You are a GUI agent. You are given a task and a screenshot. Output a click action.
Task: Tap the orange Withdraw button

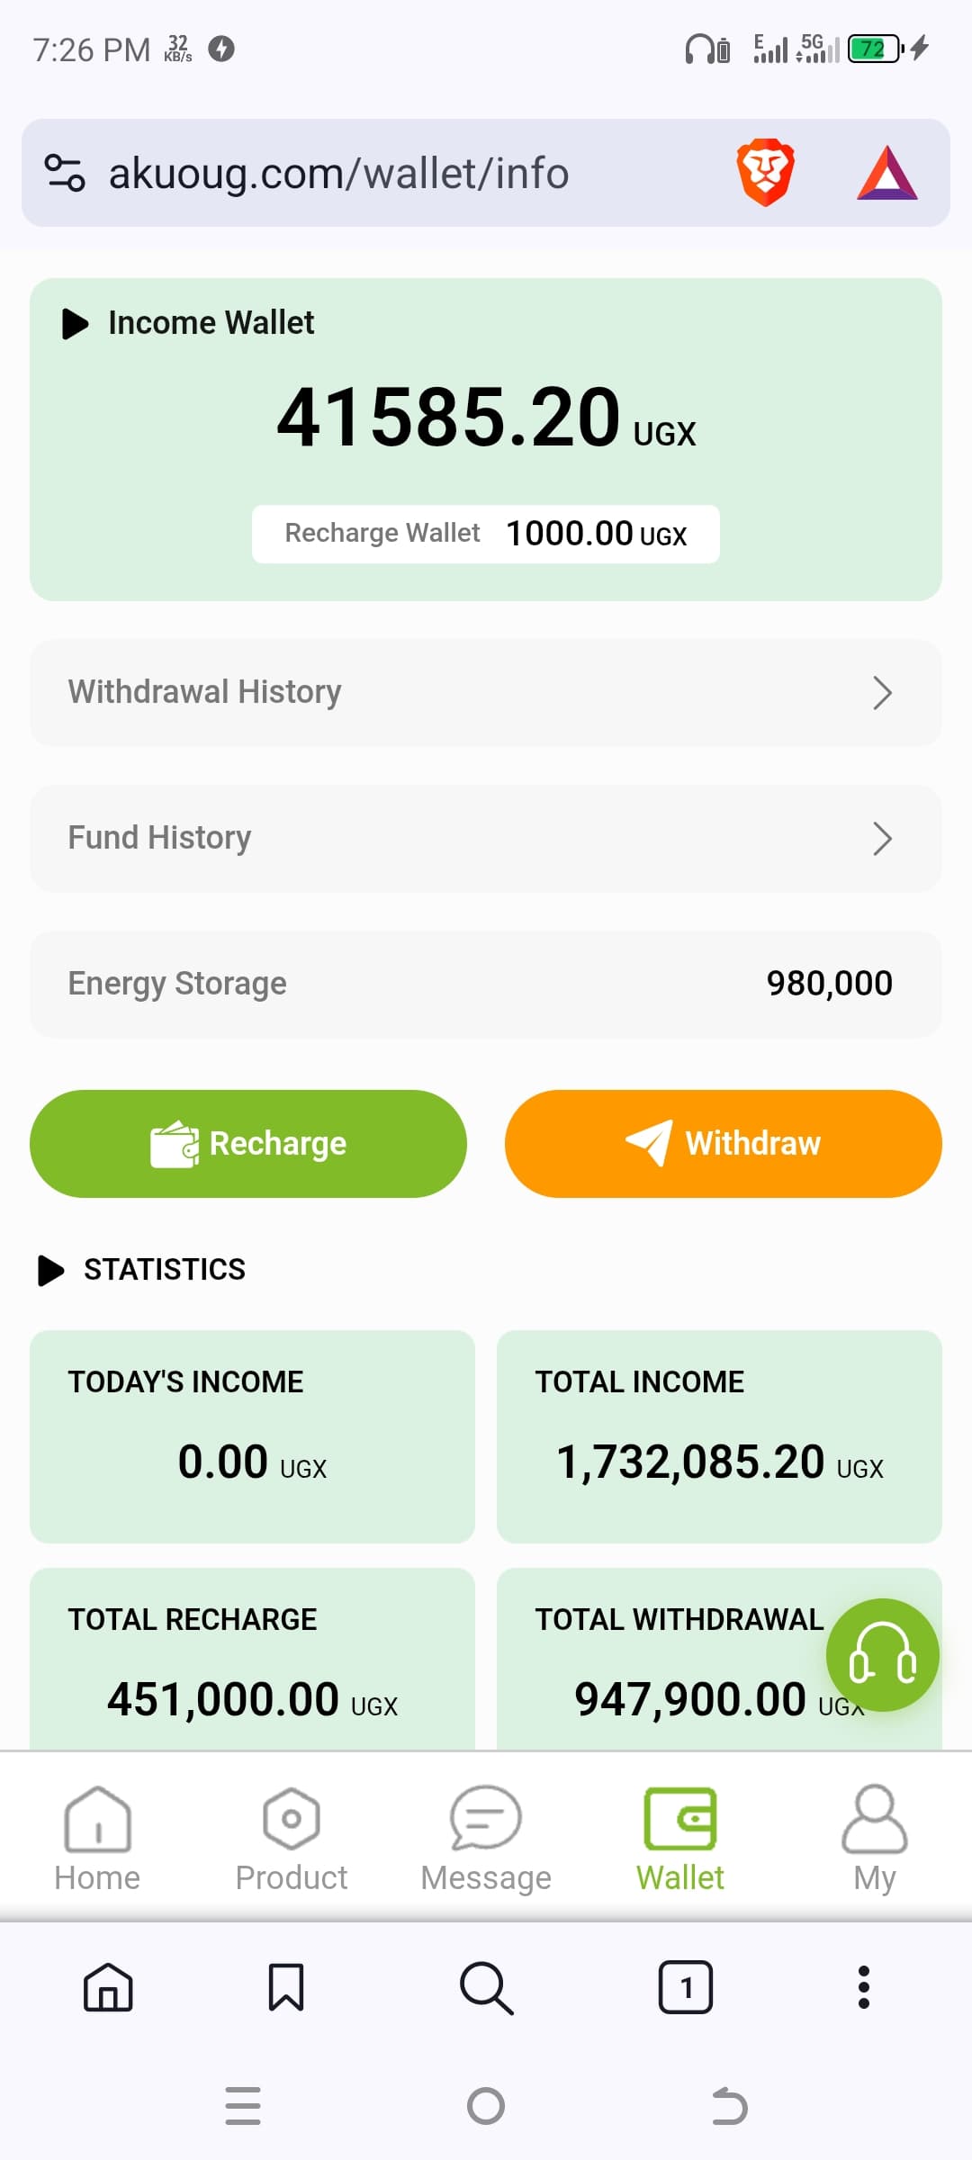[x=724, y=1143]
